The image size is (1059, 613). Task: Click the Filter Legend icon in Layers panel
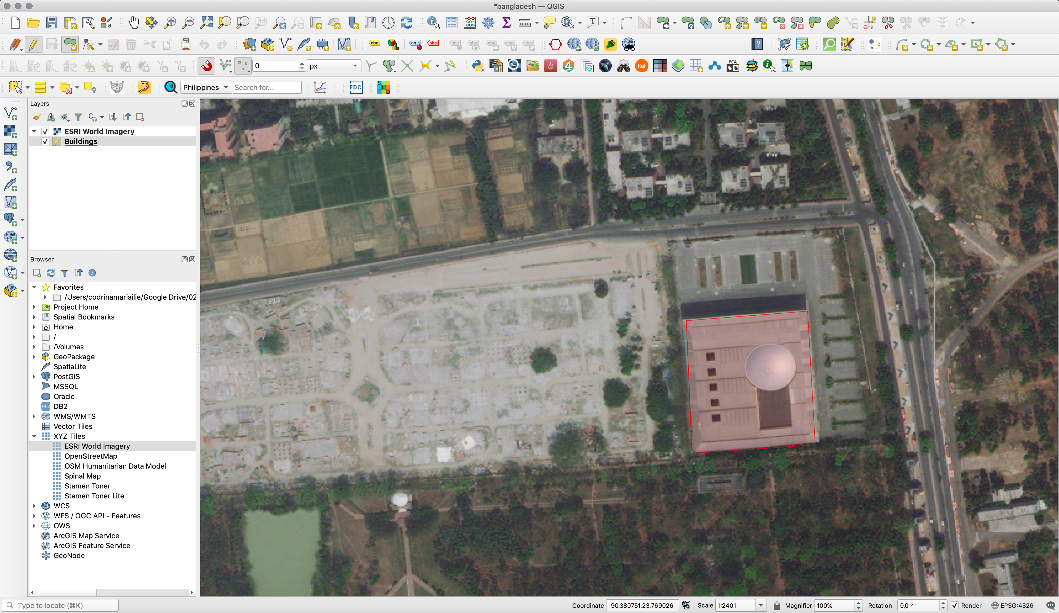(x=78, y=117)
